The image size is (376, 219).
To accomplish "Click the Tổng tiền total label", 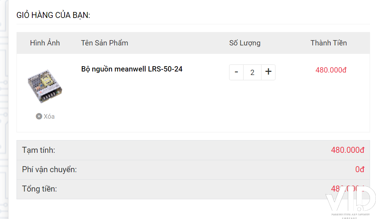I will [x=40, y=189].
